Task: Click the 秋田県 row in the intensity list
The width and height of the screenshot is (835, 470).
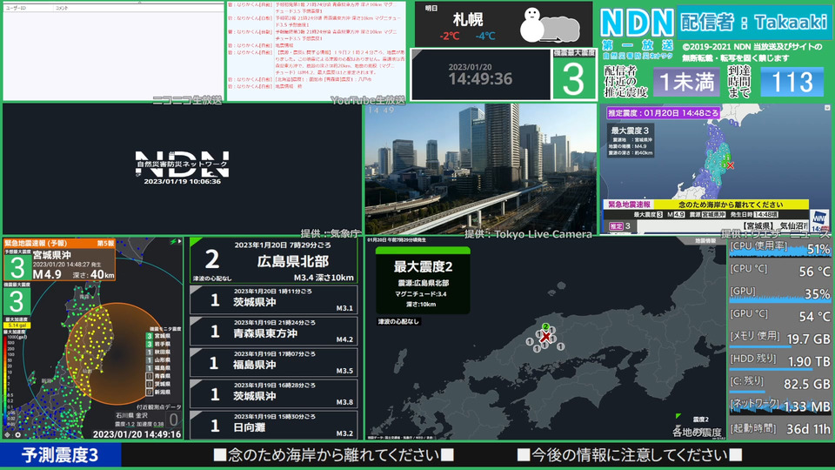Action: point(158,352)
